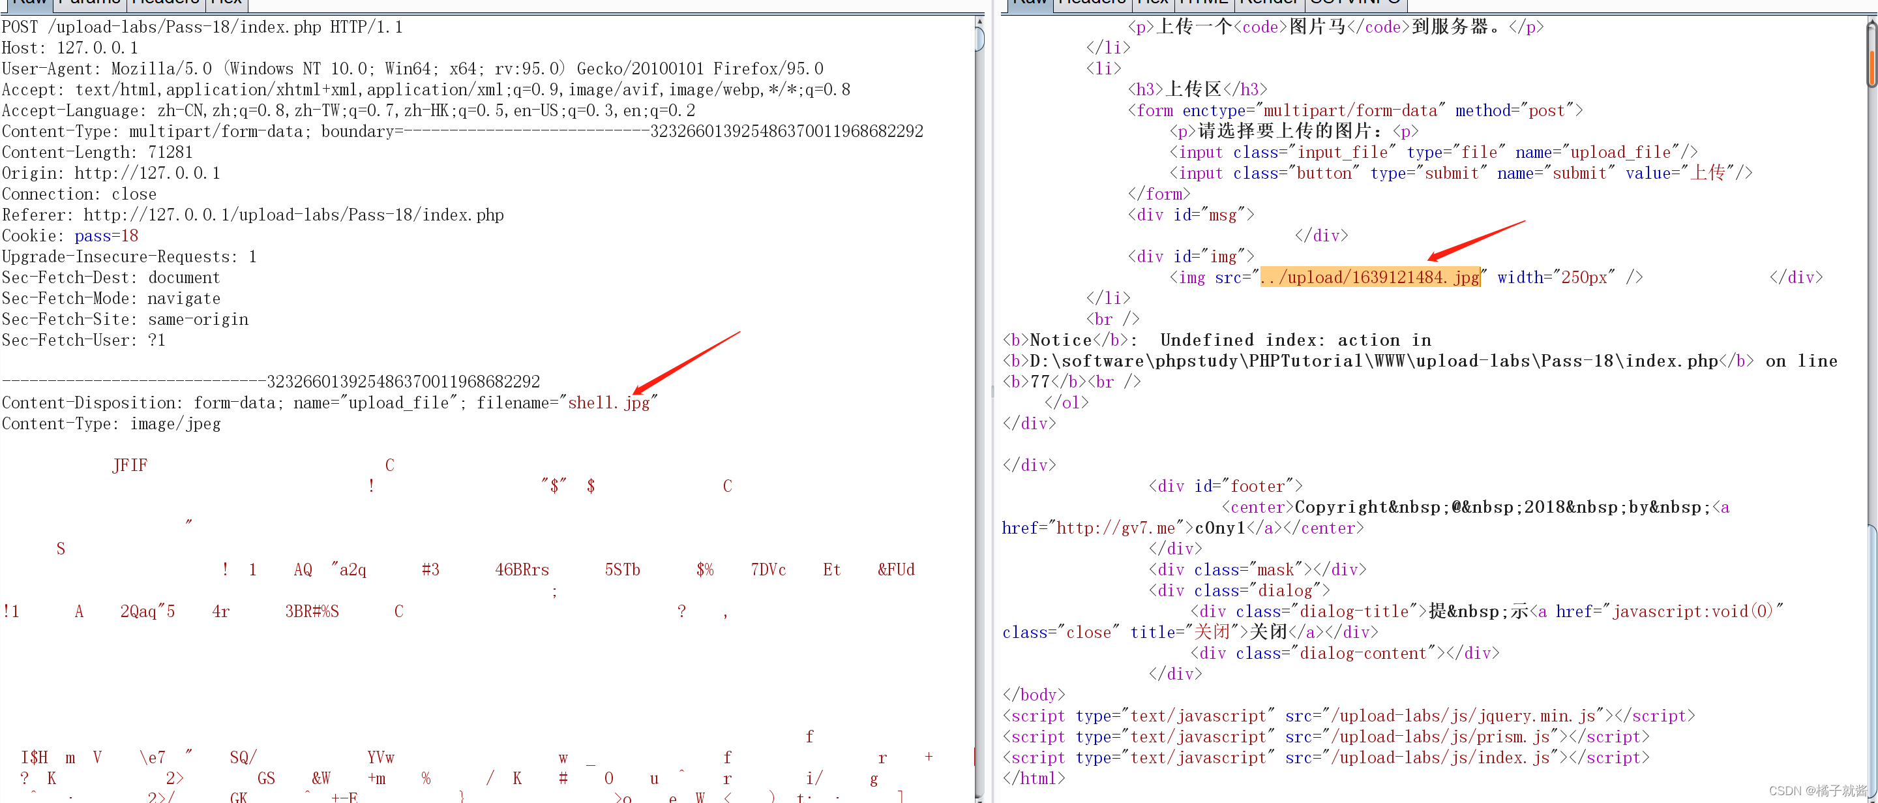Place cursor in the shell.jpg filename
Screen dimensions: 1878x803
pyautogui.click(x=608, y=402)
